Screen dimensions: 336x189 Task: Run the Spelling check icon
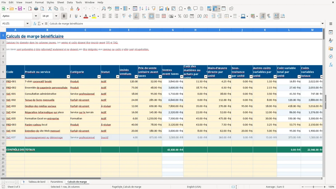tap(110, 9)
